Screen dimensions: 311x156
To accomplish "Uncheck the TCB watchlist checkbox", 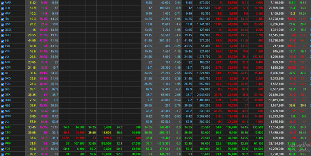I will (2, 149).
